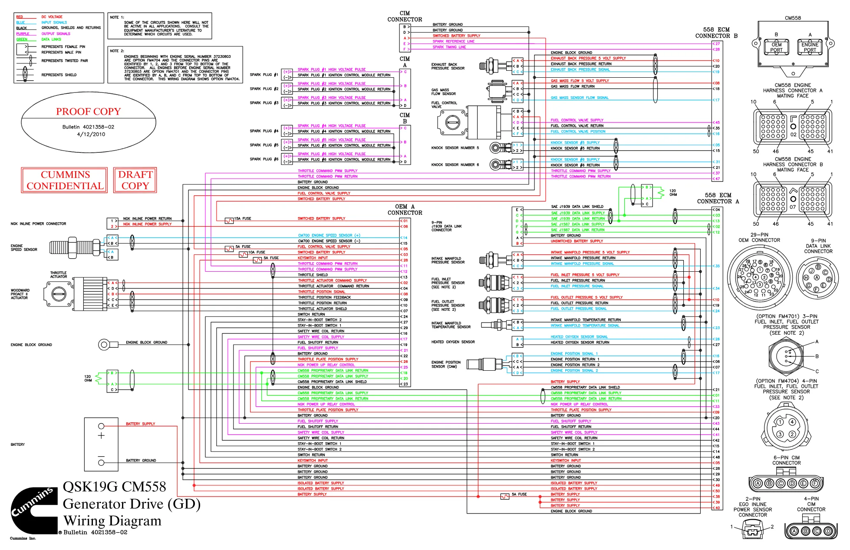Image resolution: width=850 pixels, height=550 pixels.
Task: Click the CM558 OEM PORT box
Action: [x=776, y=47]
